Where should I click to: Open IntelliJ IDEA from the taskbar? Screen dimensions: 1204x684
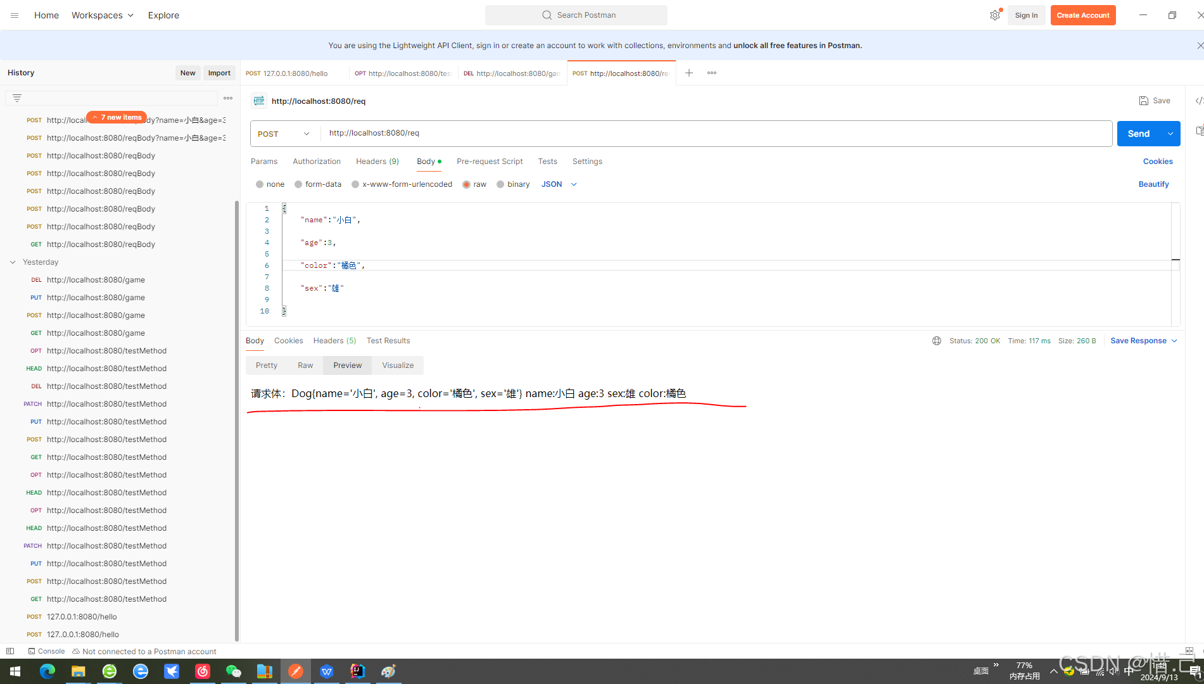[x=358, y=671]
